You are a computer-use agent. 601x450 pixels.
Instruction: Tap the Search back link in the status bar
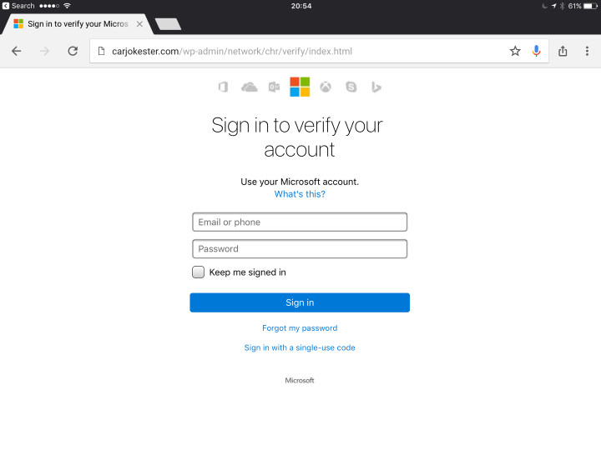(x=18, y=6)
